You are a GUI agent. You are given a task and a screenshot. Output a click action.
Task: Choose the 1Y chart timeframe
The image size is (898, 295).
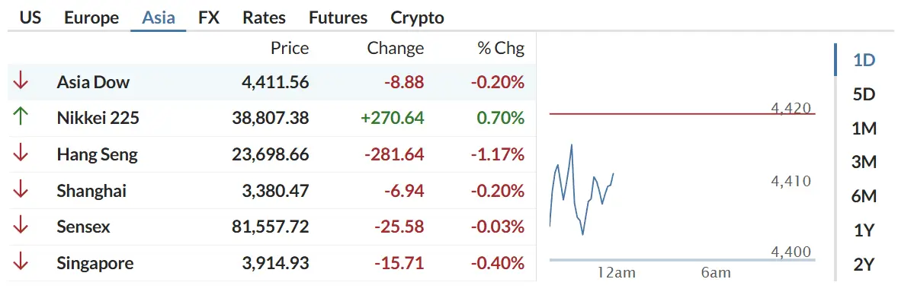coord(864,230)
